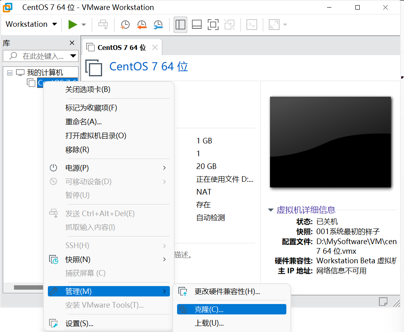This screenshot has width=404, height=332.
Task: Click the 已关机 status value
Action: pos(327,221)
